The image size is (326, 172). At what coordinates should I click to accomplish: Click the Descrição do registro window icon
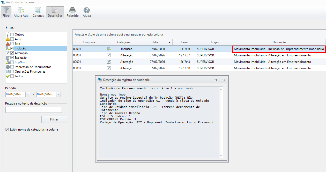pyautogui.click(x=100, y=80)
